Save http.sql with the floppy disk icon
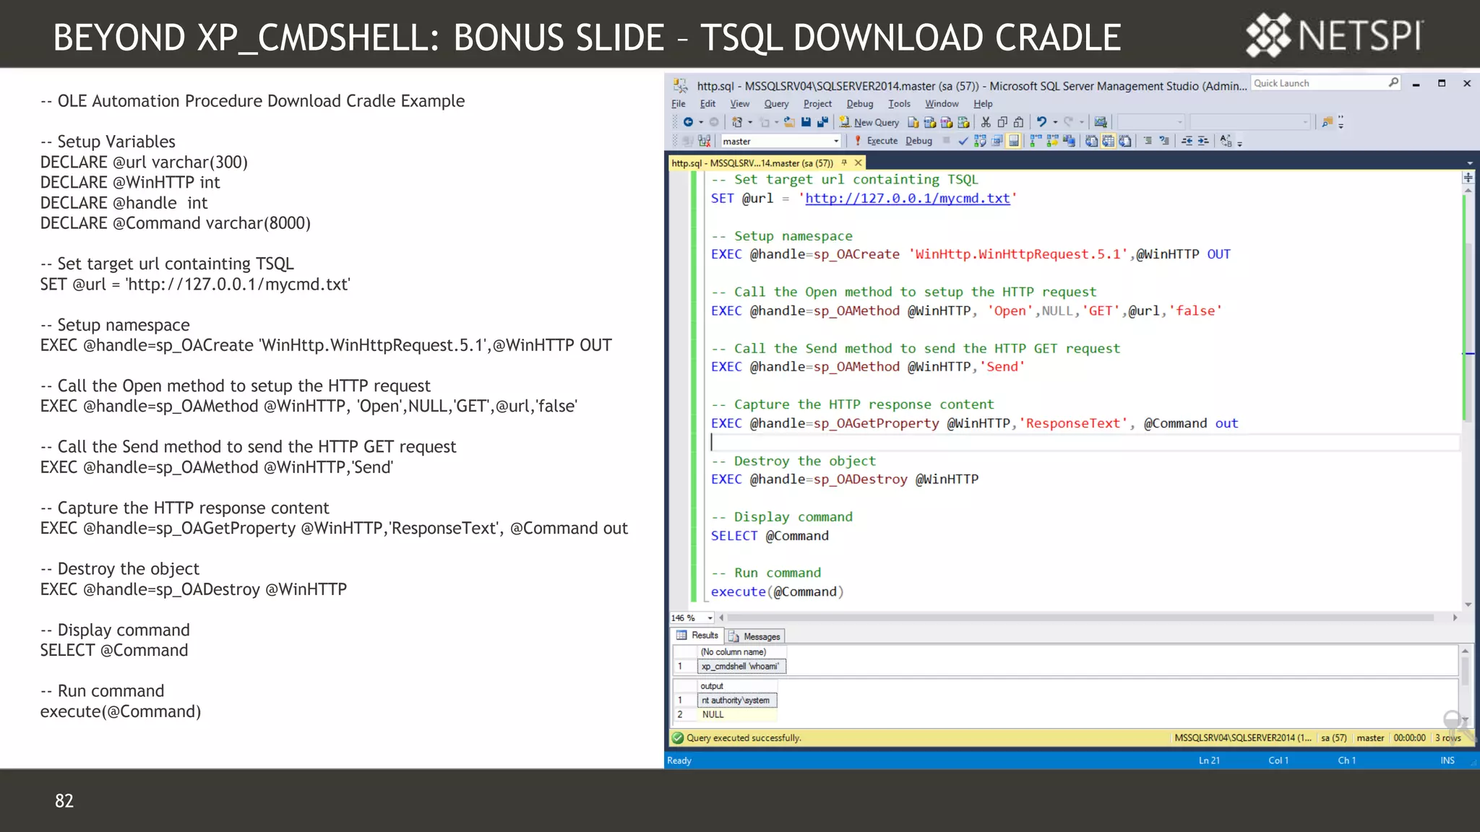Screen dimensions: 1480x832 tap(806, 122)
